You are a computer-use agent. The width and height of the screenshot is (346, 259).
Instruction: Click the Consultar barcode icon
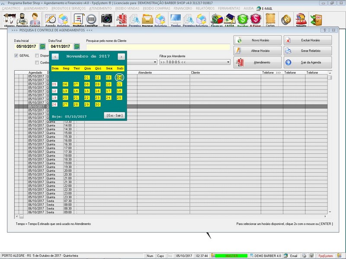click(x=91, y=20)
